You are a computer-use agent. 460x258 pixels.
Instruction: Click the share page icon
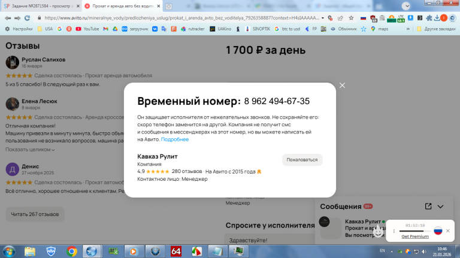click(x=340, y=18)
